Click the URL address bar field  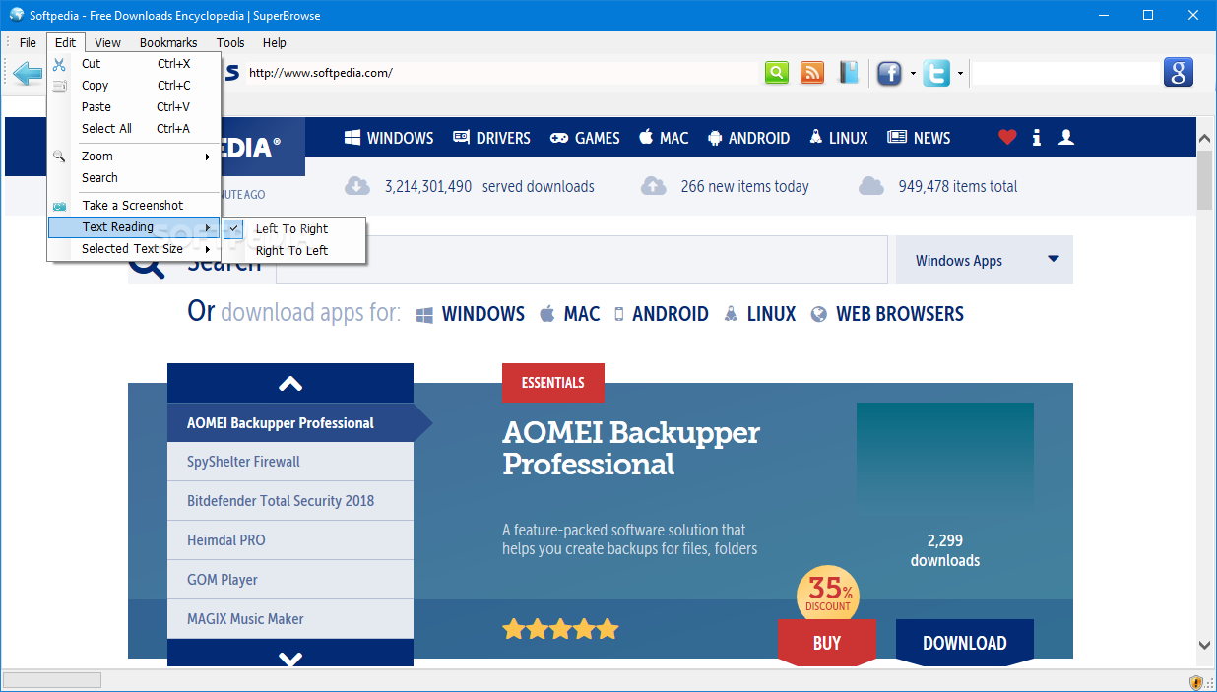point(502,73)
